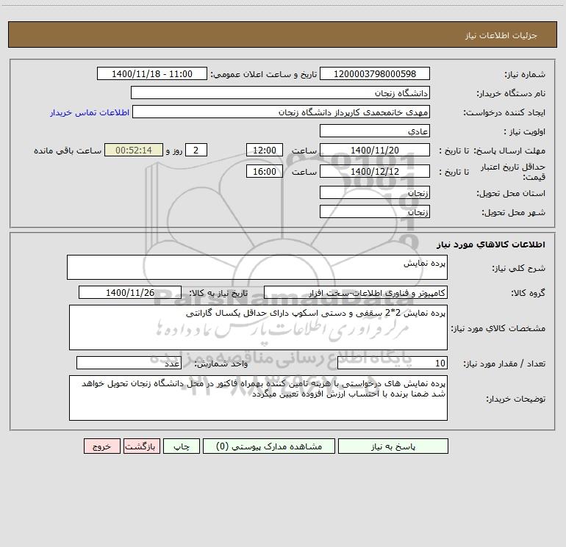Click the quantity field showing 10
Image resolution: width=566 pixels, height=547 pixels.
click(x=393, y=363)
